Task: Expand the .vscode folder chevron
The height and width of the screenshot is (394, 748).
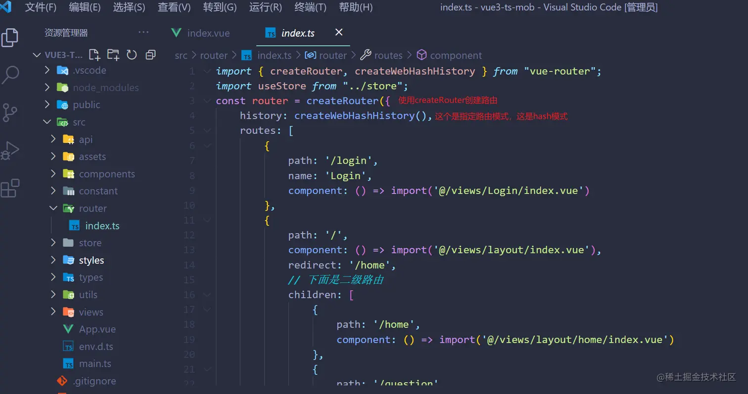Action: coord(47,70)
